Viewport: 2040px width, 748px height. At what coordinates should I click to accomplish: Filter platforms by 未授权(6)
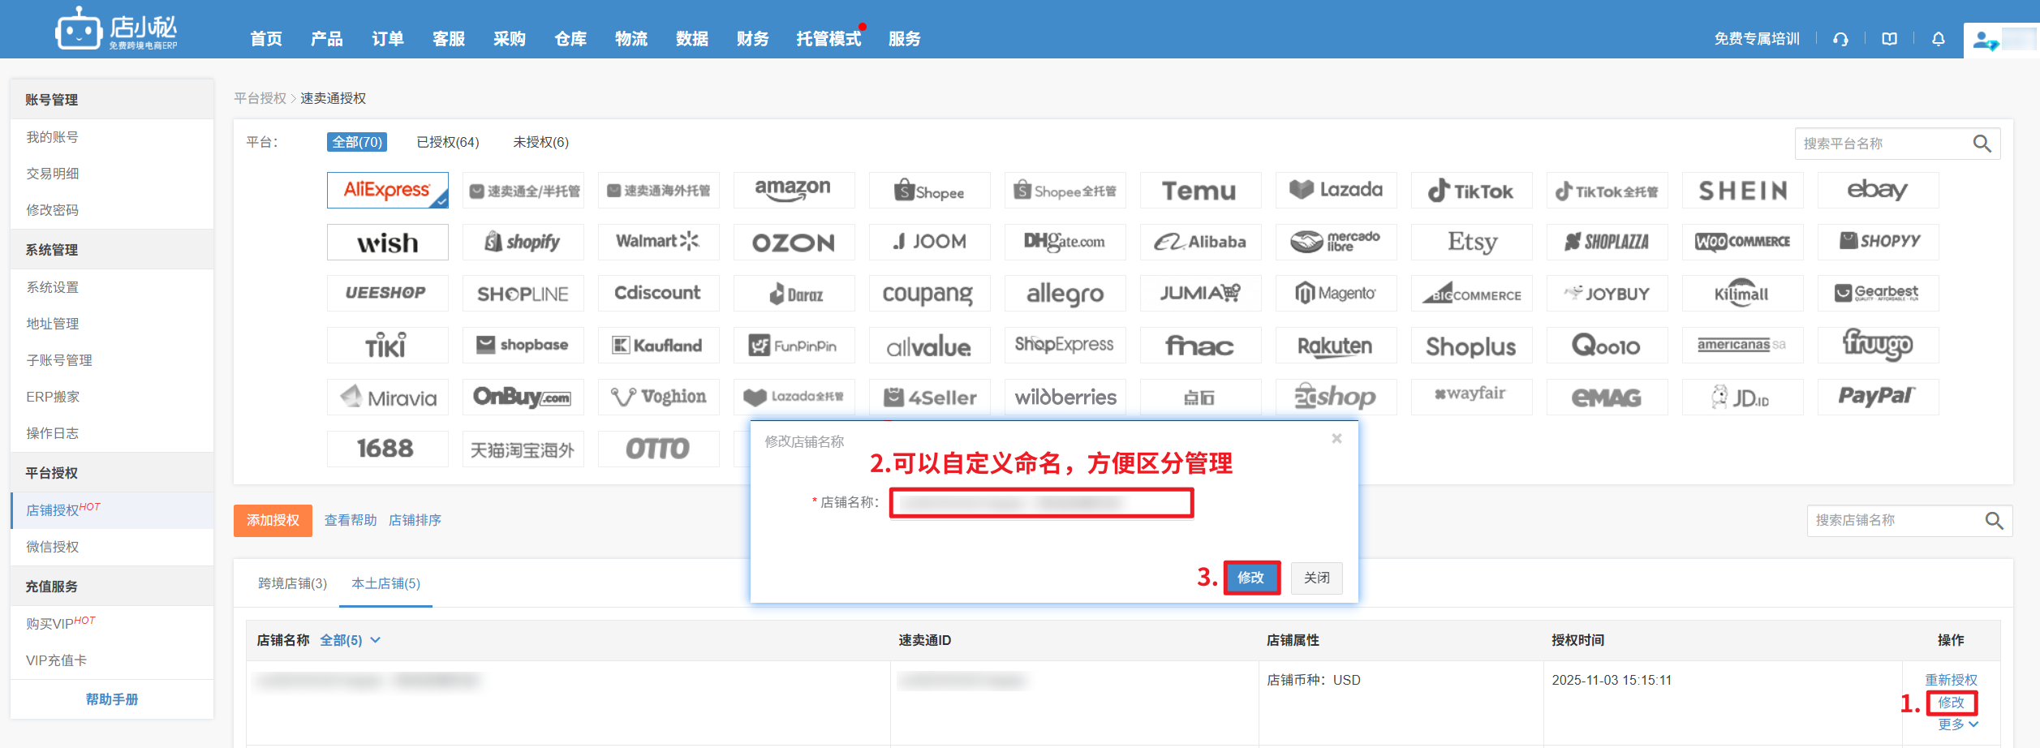click(541, 142)
